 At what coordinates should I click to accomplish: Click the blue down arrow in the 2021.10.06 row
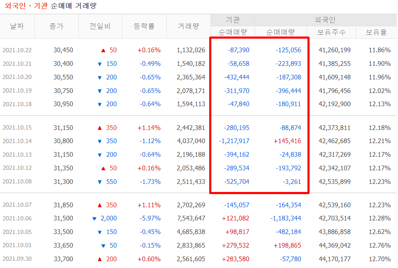[94, 218]
